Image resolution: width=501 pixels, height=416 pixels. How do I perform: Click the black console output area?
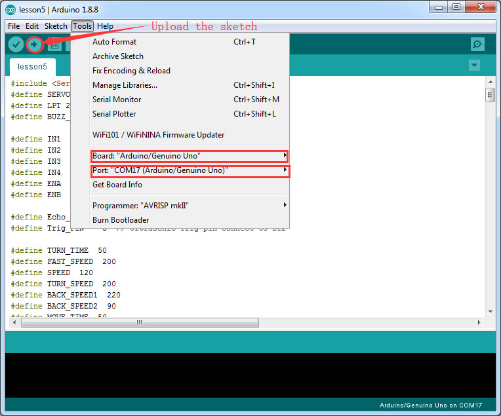250,375
